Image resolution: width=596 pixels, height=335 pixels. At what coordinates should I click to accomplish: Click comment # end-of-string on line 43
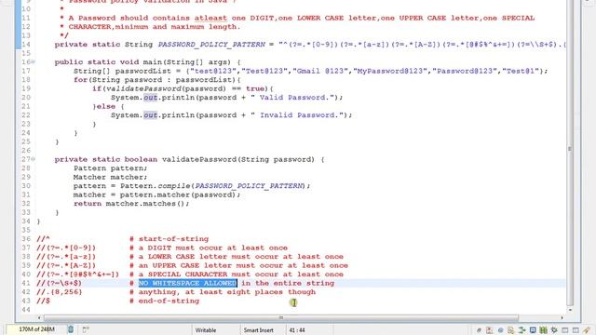tap(164, 301)
